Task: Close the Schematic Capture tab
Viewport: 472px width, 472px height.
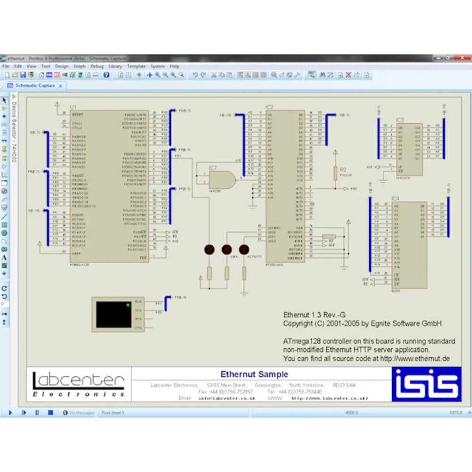Action: 60,86
